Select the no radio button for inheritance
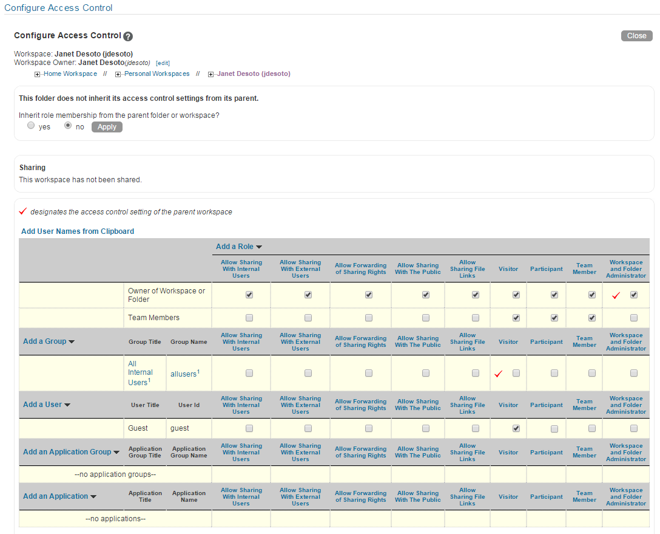 click(68, 126)
